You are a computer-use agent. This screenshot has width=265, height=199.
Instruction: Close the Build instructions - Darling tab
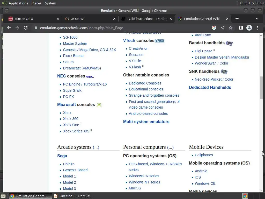click(171, 19)
